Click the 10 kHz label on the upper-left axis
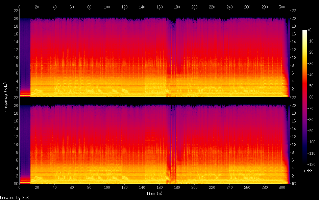This screenshot has height=200, width=319. click(x=15, y=58)
